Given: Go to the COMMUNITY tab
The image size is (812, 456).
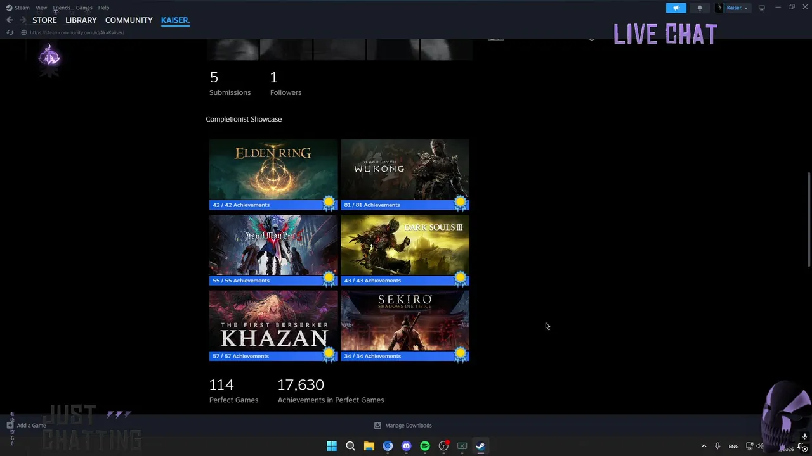Looking at the screenshot, I should [129, 20].
